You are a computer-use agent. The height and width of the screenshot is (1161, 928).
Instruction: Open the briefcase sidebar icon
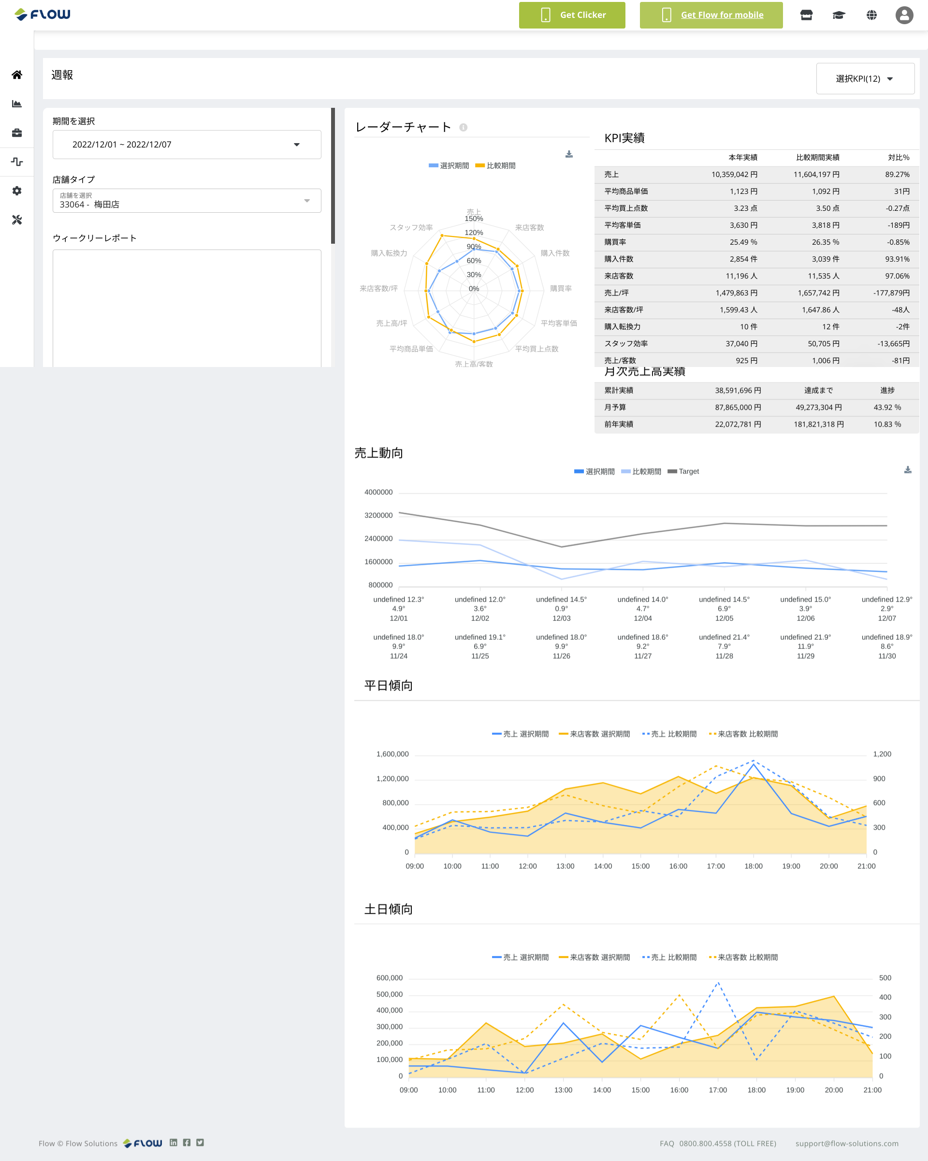17,133
